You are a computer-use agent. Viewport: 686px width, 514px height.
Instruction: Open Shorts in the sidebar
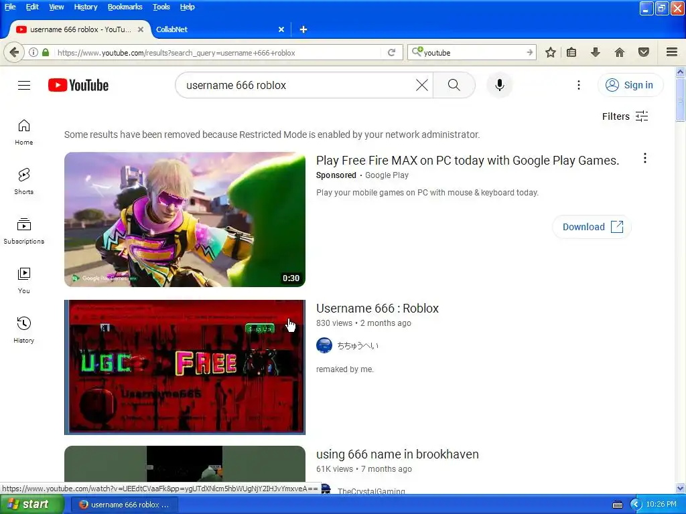click(x=24, y=181)
